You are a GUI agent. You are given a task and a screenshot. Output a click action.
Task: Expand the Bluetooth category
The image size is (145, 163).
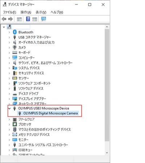click(x=9, y=32)
